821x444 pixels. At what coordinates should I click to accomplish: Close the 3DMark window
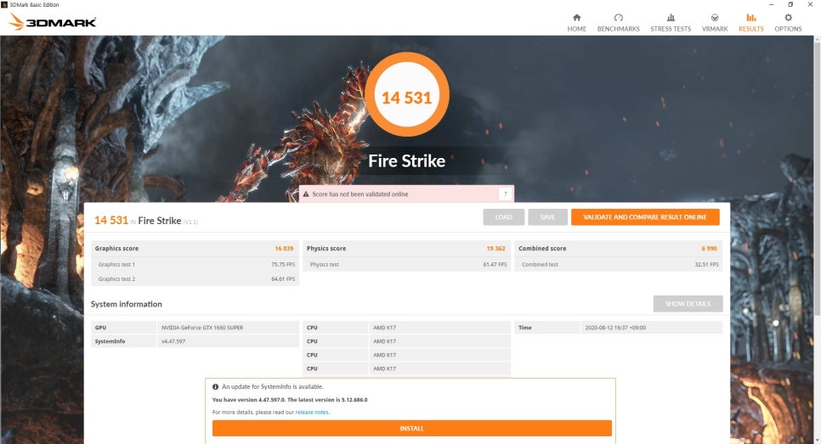click(x=810, y=4)
